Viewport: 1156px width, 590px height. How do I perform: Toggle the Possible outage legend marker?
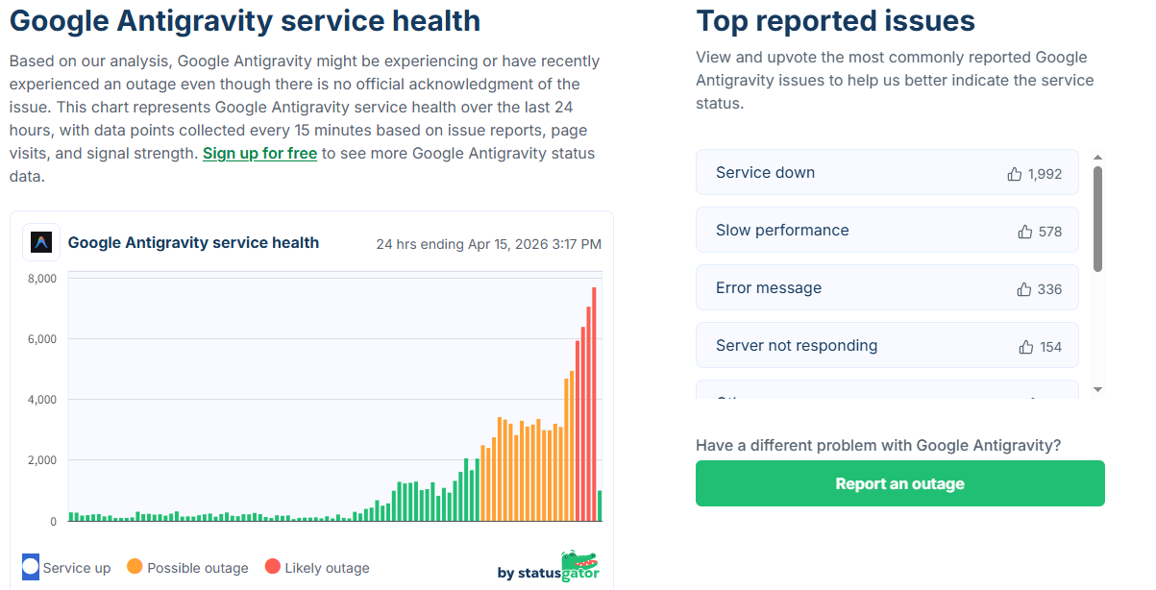pos(135,567)
